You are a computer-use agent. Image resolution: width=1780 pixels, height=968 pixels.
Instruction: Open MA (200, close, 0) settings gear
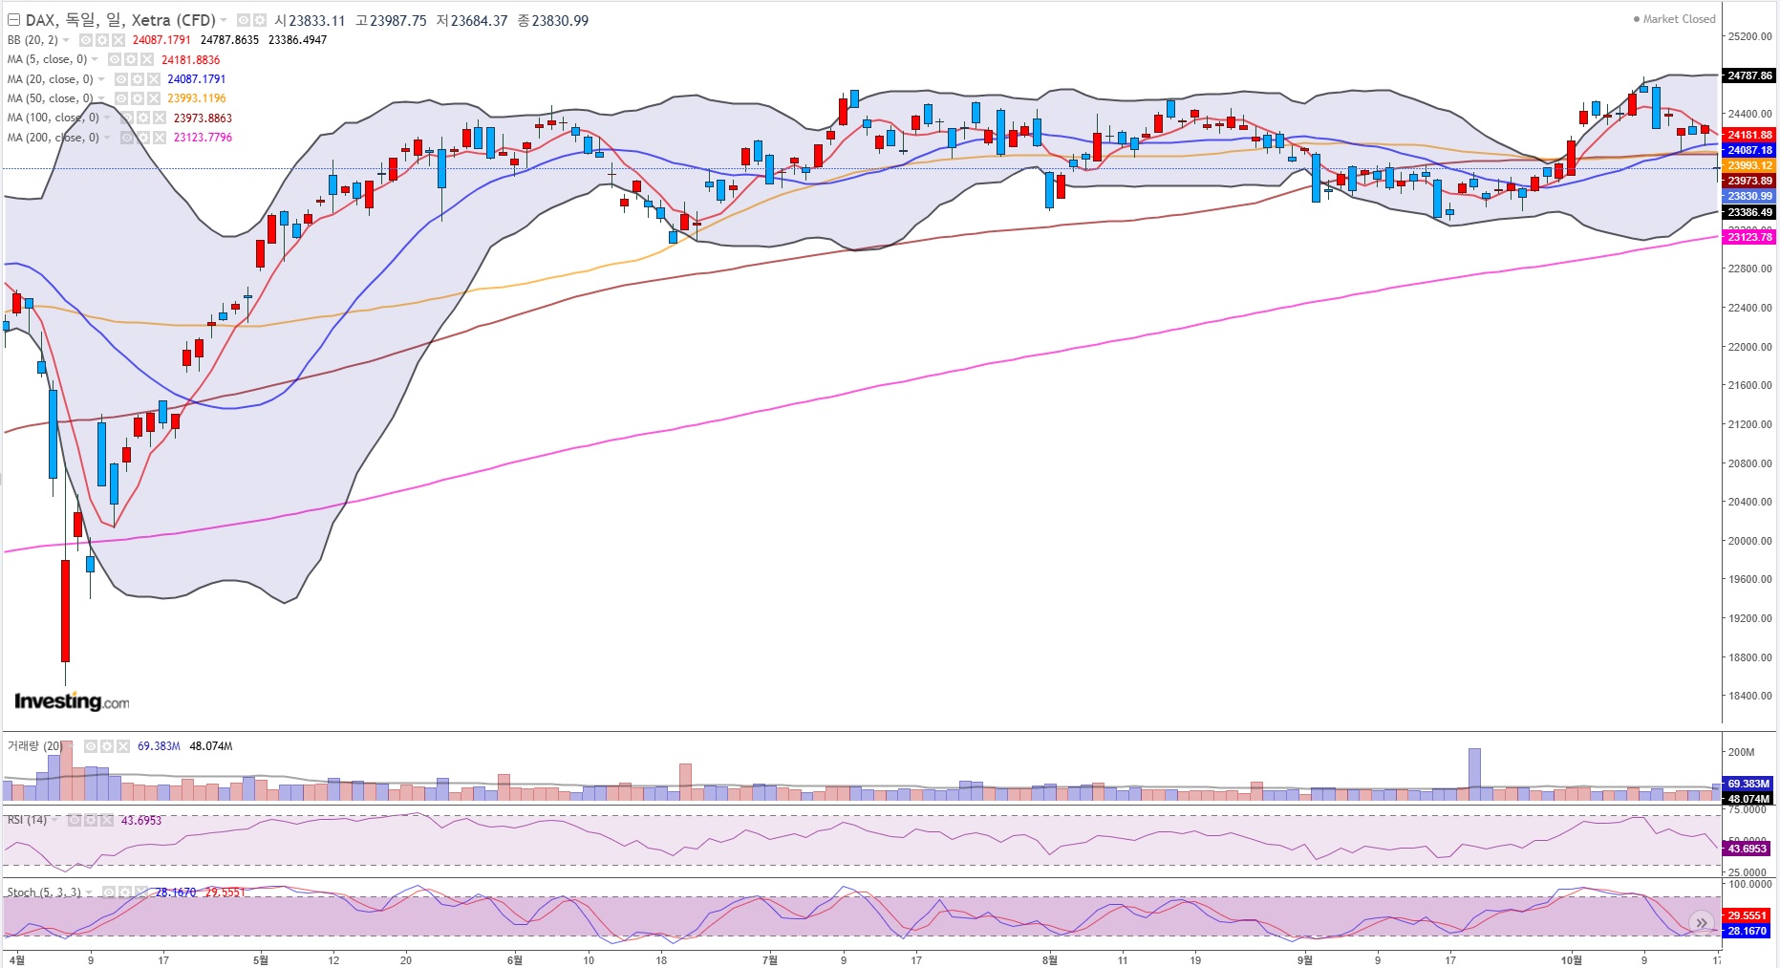(142, 138)
